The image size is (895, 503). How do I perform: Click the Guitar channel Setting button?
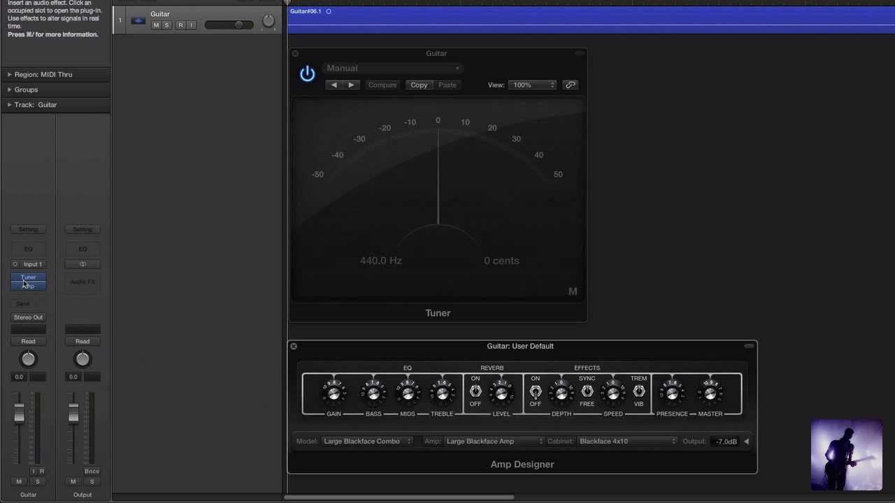click(x=28, y=229)
